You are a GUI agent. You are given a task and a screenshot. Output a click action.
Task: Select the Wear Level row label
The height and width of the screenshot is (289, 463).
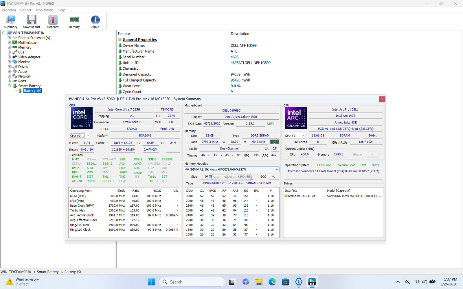click(132, 86)
